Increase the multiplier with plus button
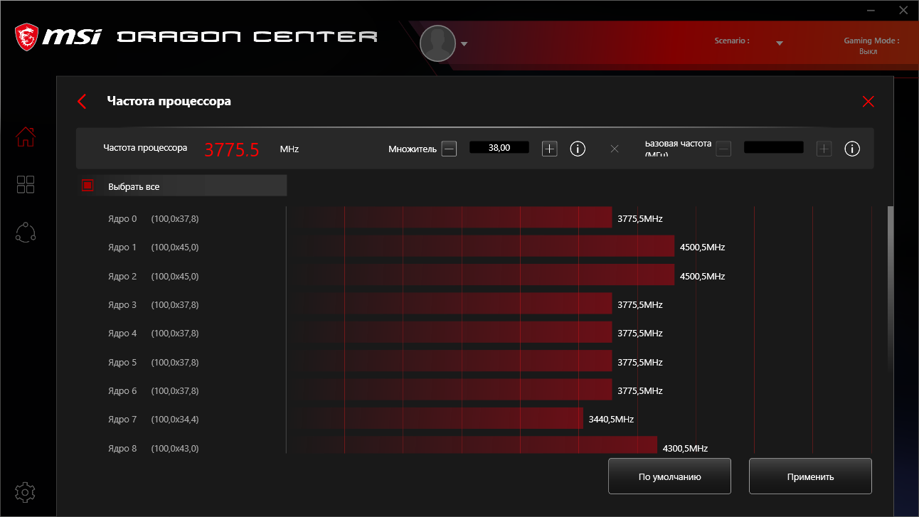919x517 pixels. (x=549, y=149)
